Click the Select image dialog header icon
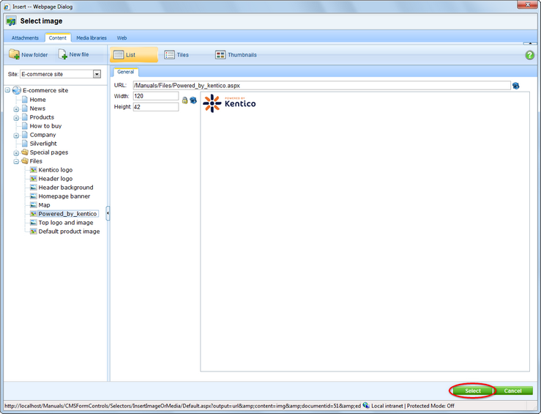Screen dimensions: 541x414 coord(11,21)
